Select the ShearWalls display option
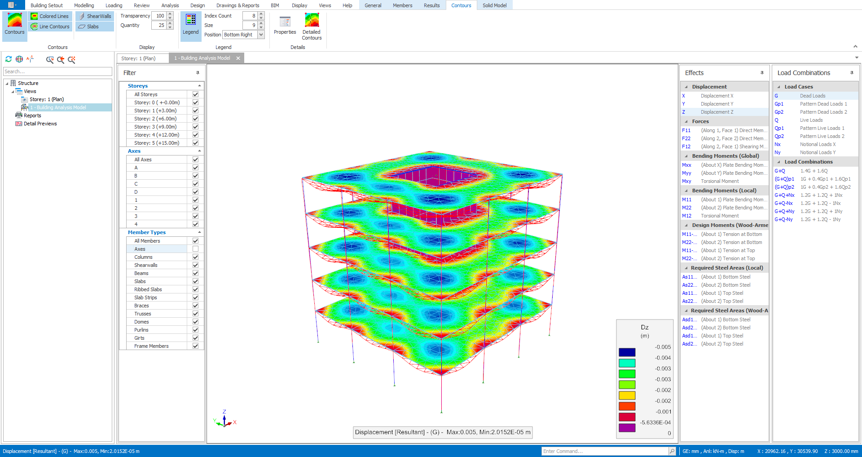The image size is (862, 457). (x=94, y=16)
